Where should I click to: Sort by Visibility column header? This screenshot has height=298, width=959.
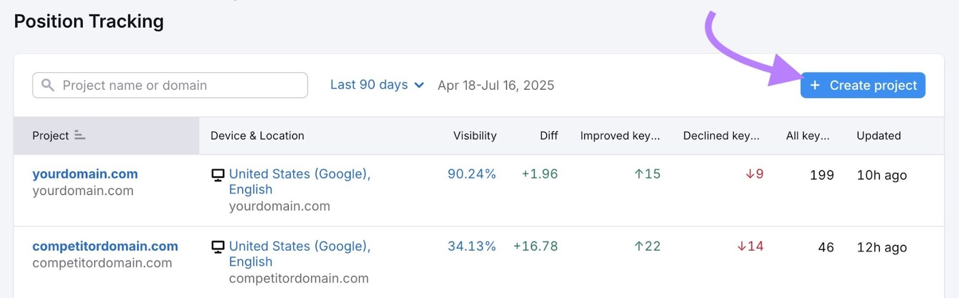(475, 136)
